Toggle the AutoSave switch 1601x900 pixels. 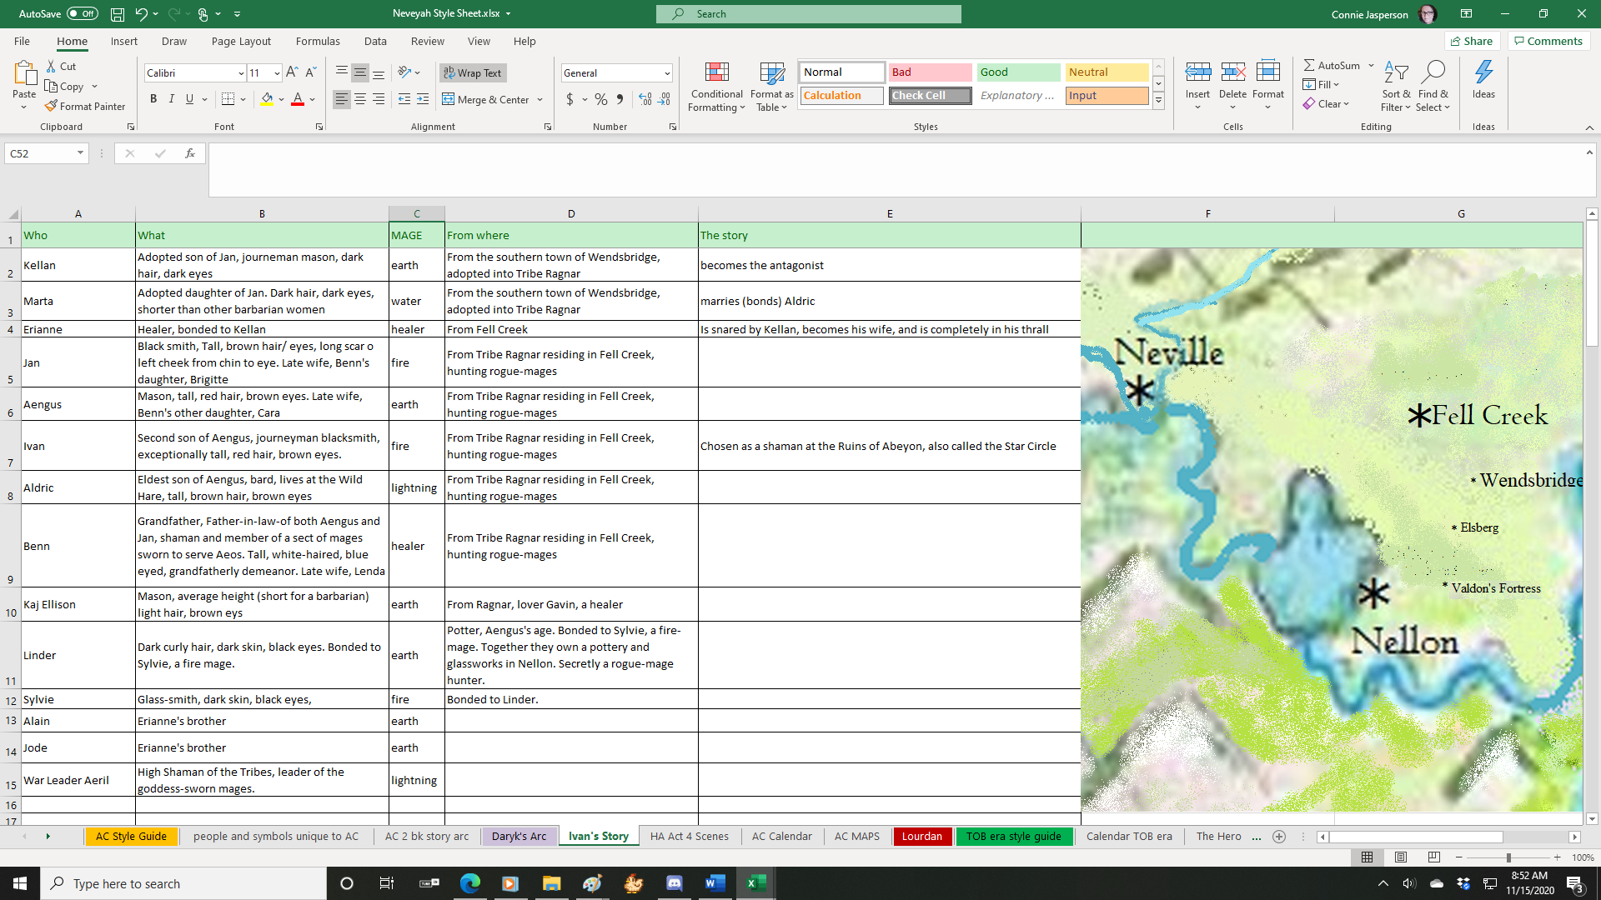tap(82, 14)
